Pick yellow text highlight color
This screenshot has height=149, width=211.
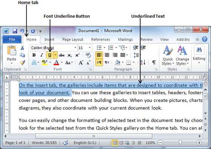point(44,63)
